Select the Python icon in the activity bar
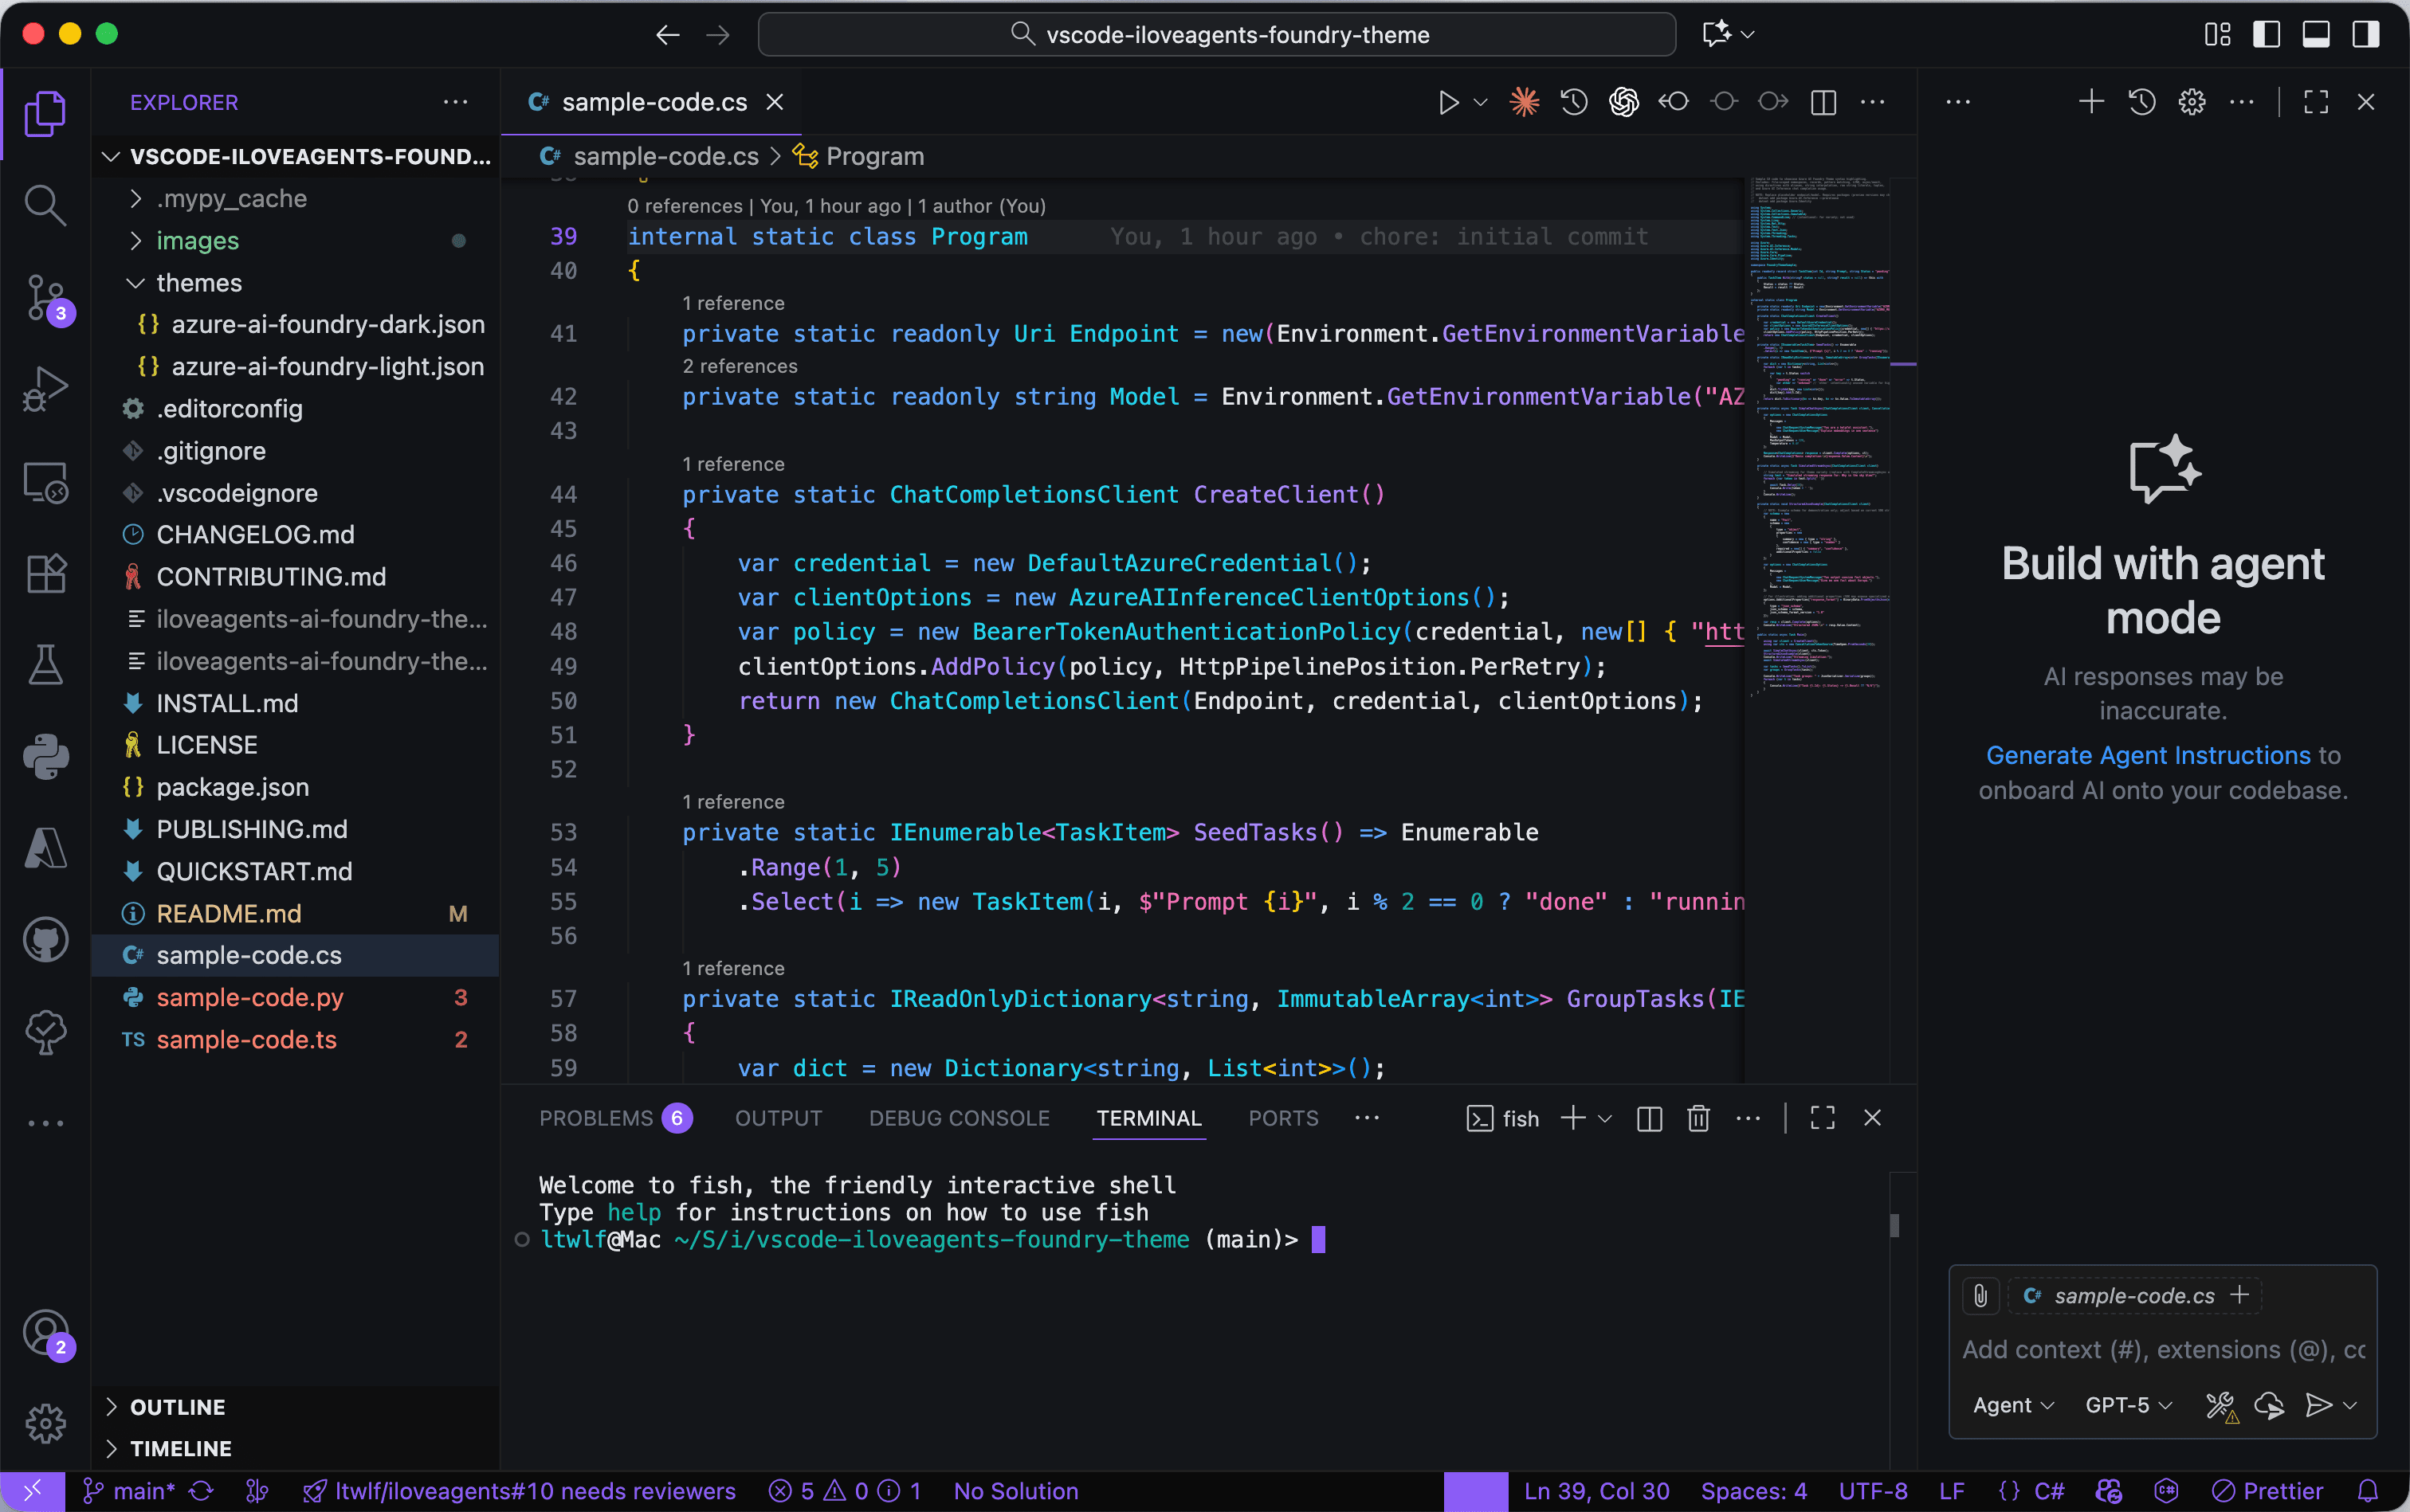Viewport: 2410px width, 1512px height. 45,757
